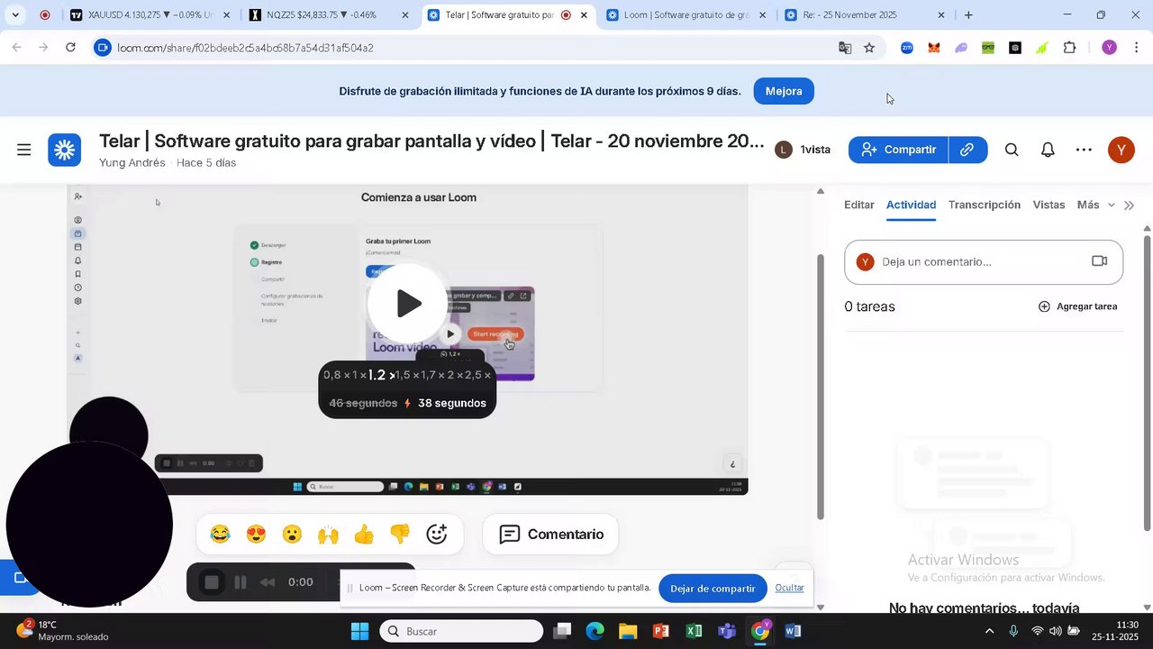Switch to the NQZ25 browser tab

click(x=329, y=15)
